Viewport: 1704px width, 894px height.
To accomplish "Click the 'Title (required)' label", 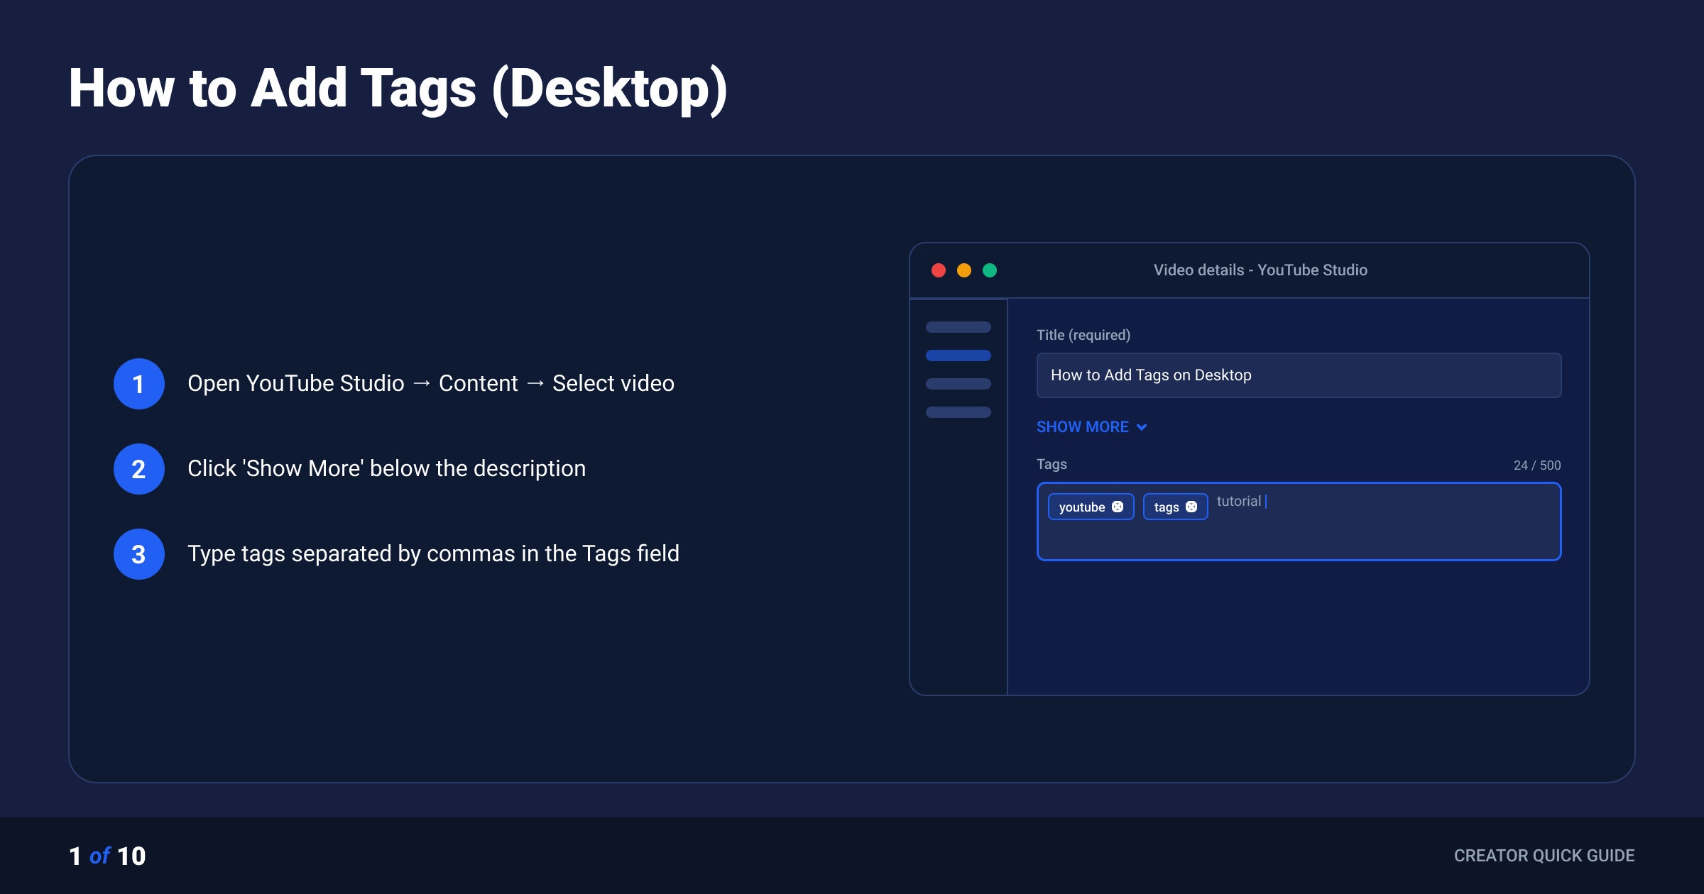I will (x=1083, y=335).
